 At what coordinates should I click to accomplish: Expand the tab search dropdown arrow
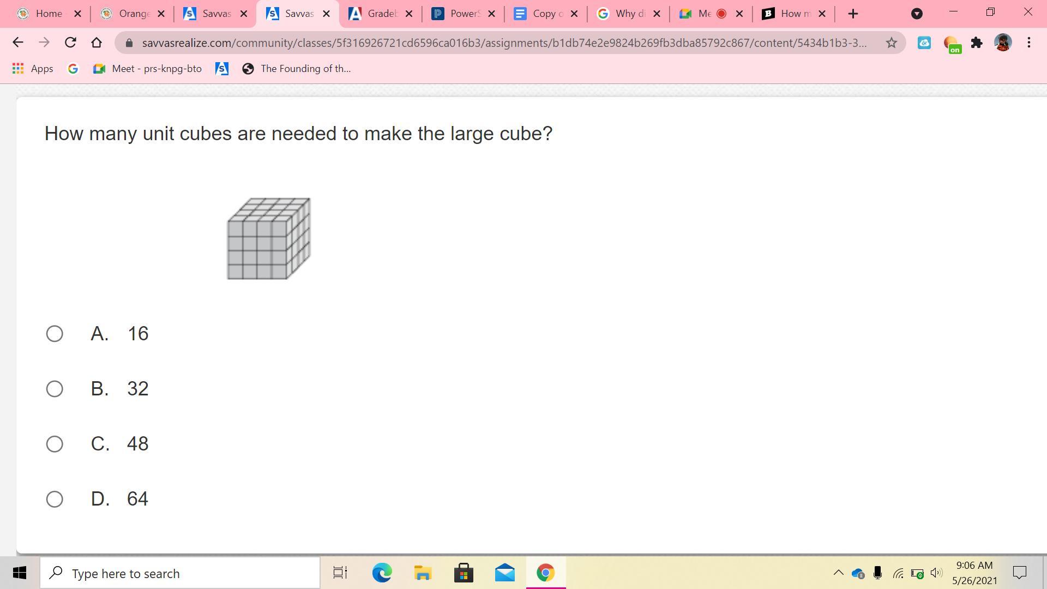point(917,14)
